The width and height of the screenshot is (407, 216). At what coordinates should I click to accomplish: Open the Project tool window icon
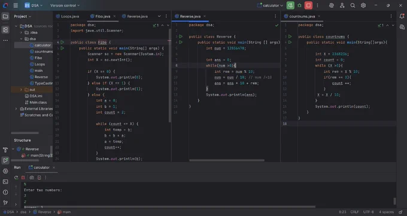[x=5, y=16]
